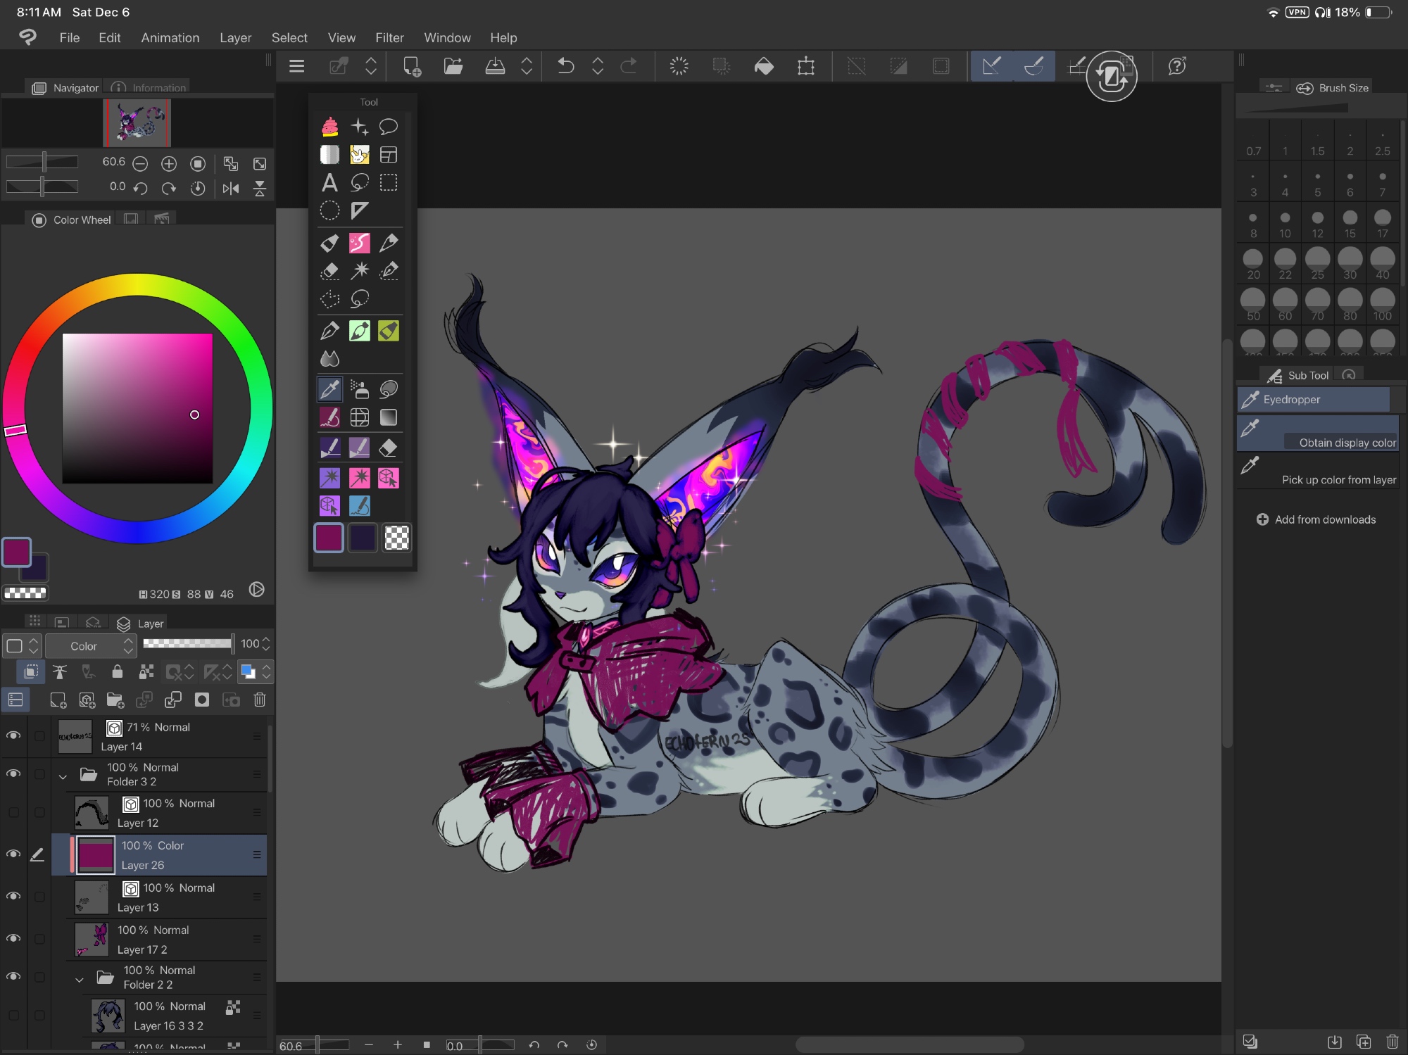Image resolution: width=1408 pixels, height=1055 pixels.
Task: Click the lock layer icon
Action: (117, 672)
